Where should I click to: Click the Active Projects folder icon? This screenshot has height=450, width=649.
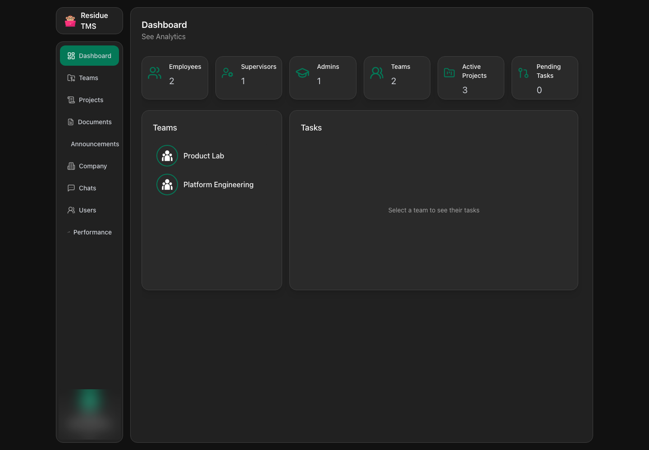pyautogui.click(x=449, y=73)
